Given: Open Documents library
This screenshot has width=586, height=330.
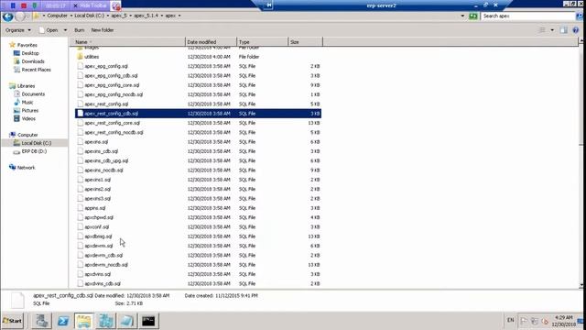Looking at the screenshot, I should (x=33, y=94).
